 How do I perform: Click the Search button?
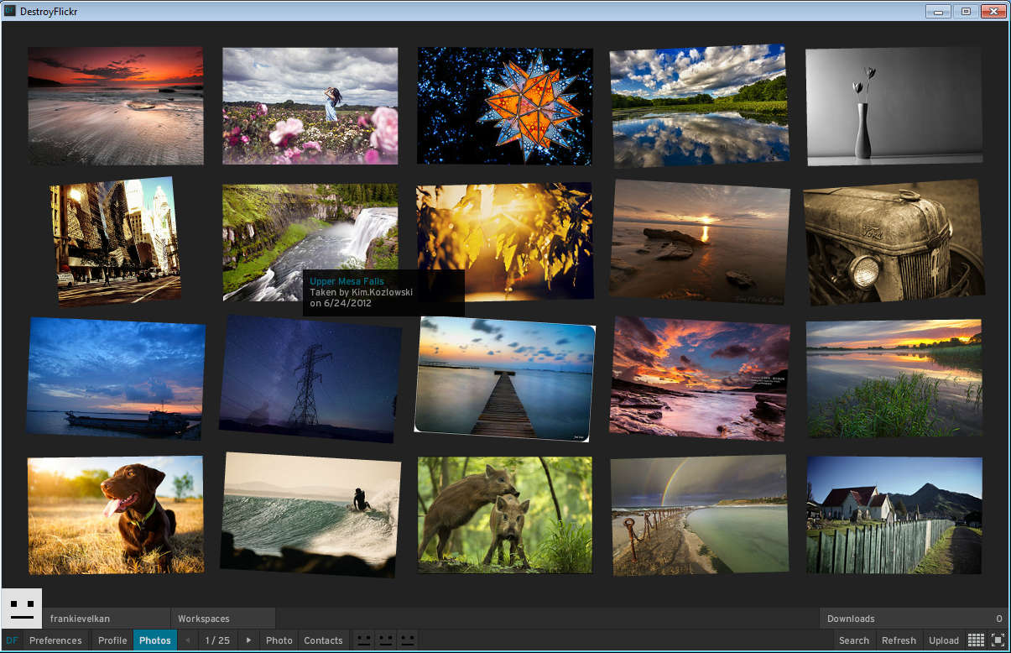point(853,640)
